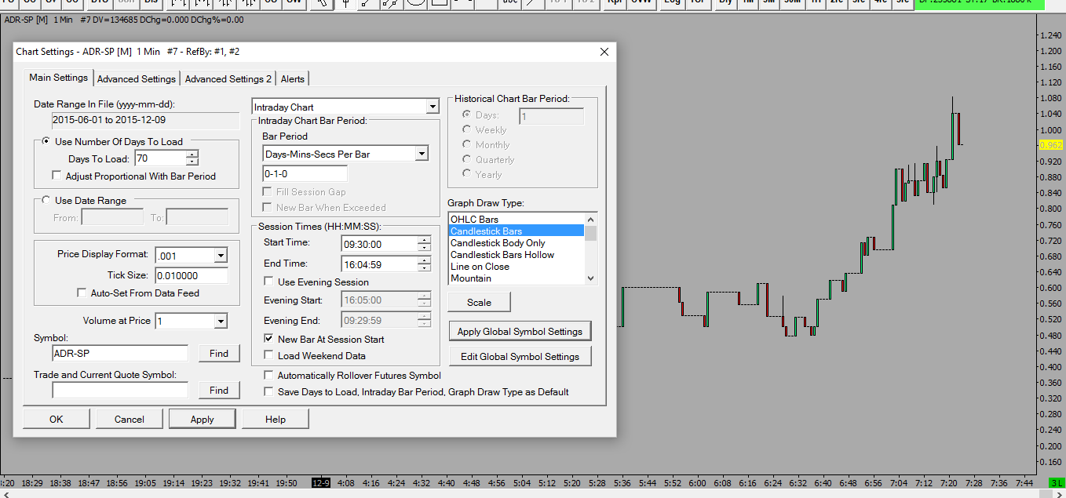Click End Time spinner up arrow
1066x498 pixels.
(x=425, y=260)
